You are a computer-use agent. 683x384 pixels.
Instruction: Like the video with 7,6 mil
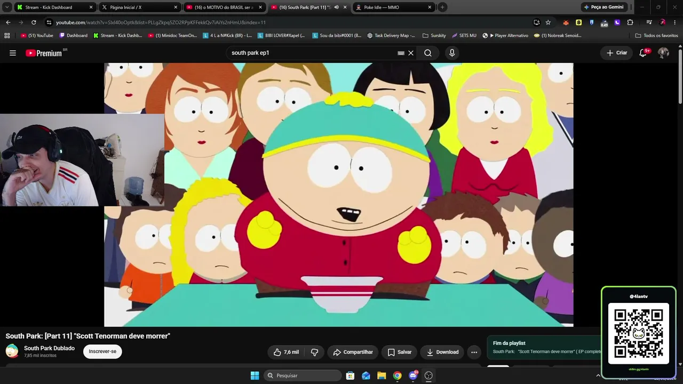click(287, 352)
